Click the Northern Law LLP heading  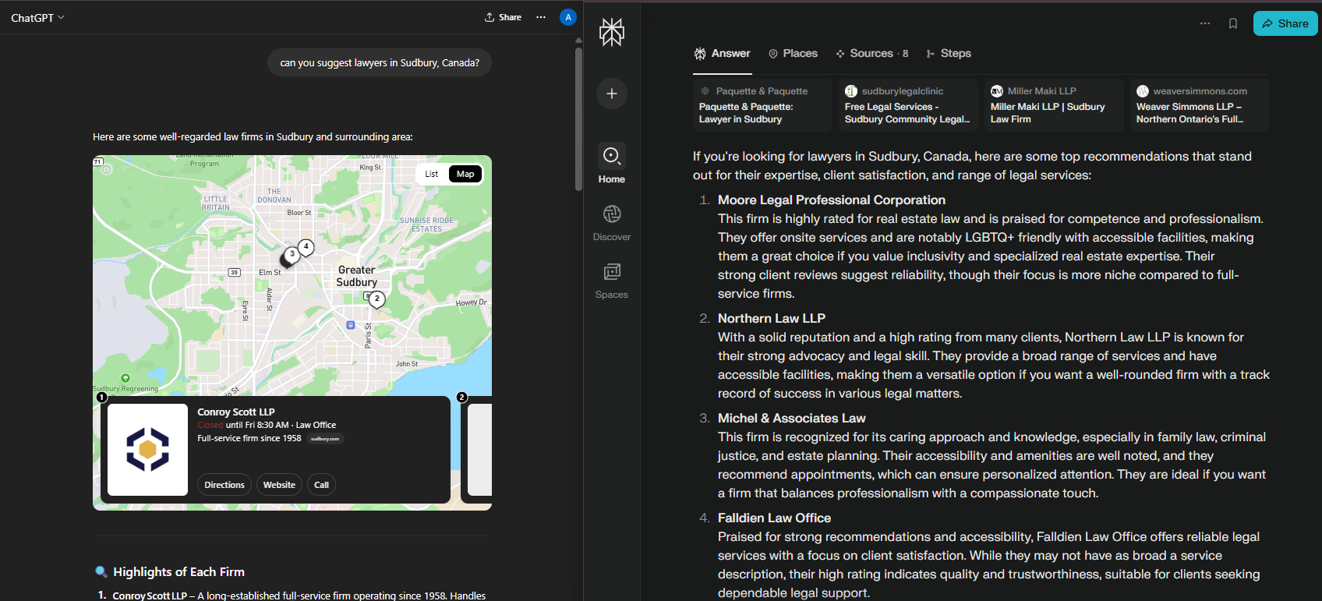click(x=772, y=319)
